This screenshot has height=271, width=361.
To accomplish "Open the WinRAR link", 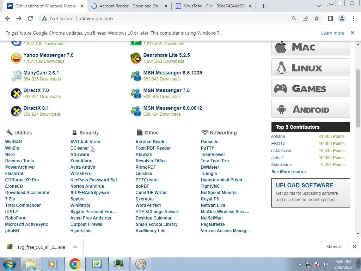I will click(x=14, y=142).
